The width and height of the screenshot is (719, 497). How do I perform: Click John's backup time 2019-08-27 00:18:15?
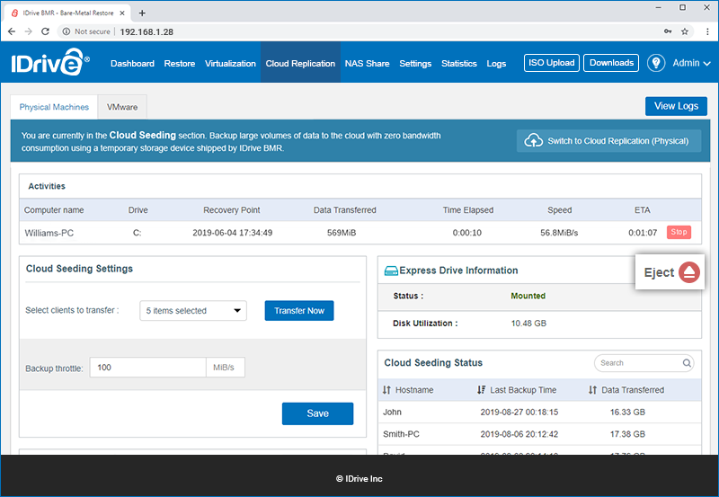pos(519,413)
